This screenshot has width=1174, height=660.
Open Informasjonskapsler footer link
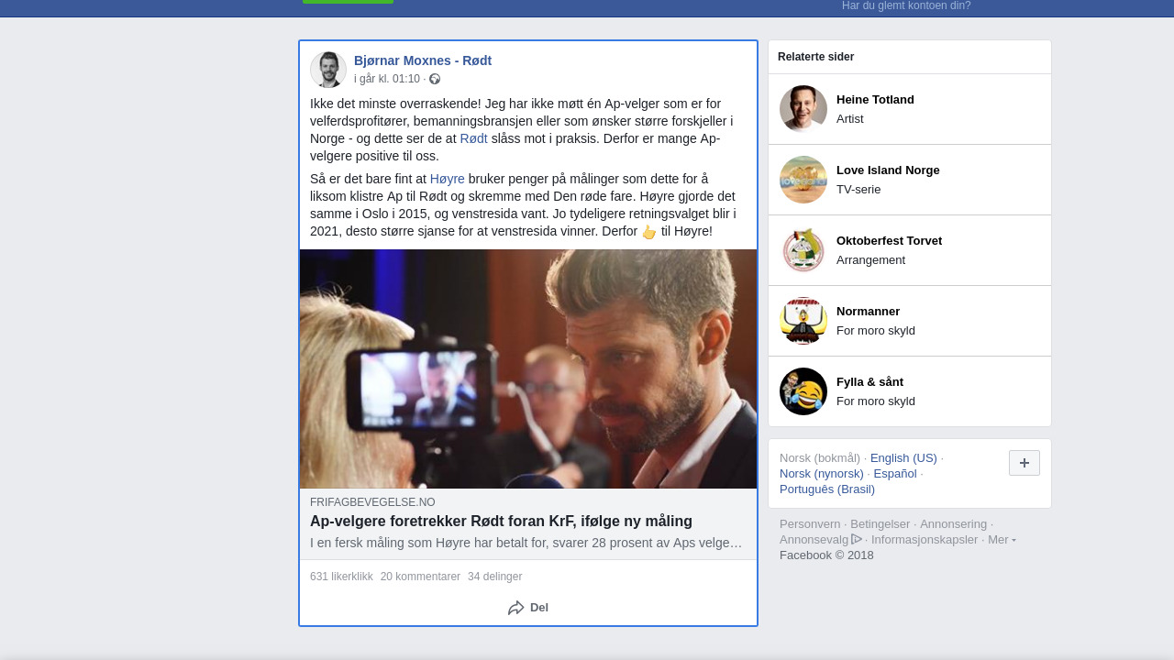(925, 540)
